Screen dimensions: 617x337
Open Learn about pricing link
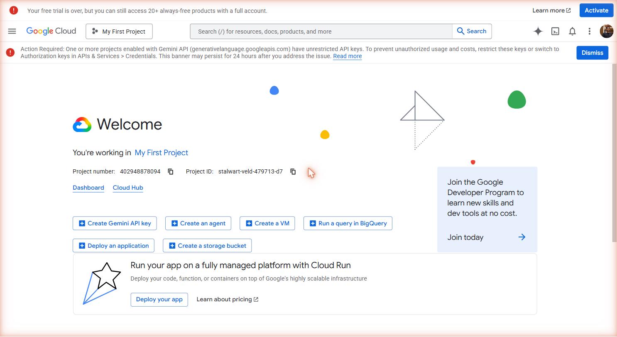[x=228, y=299]
